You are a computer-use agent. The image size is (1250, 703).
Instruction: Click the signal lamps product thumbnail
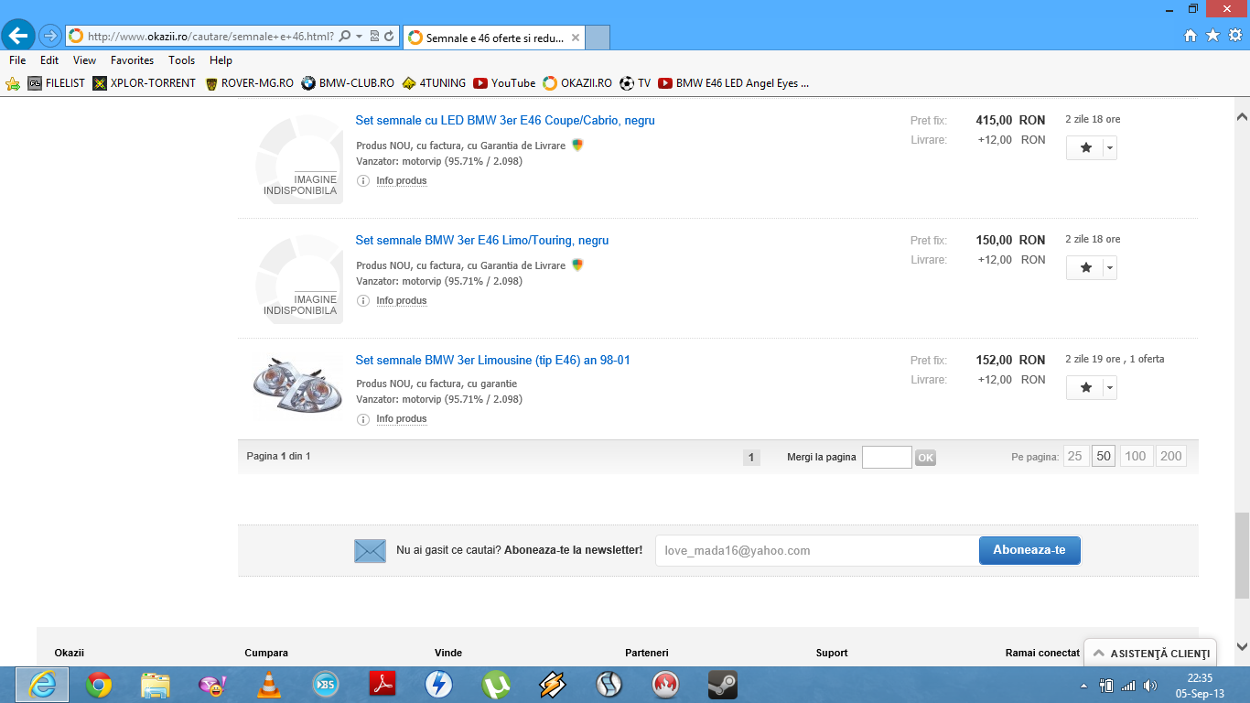coord(297,387)
